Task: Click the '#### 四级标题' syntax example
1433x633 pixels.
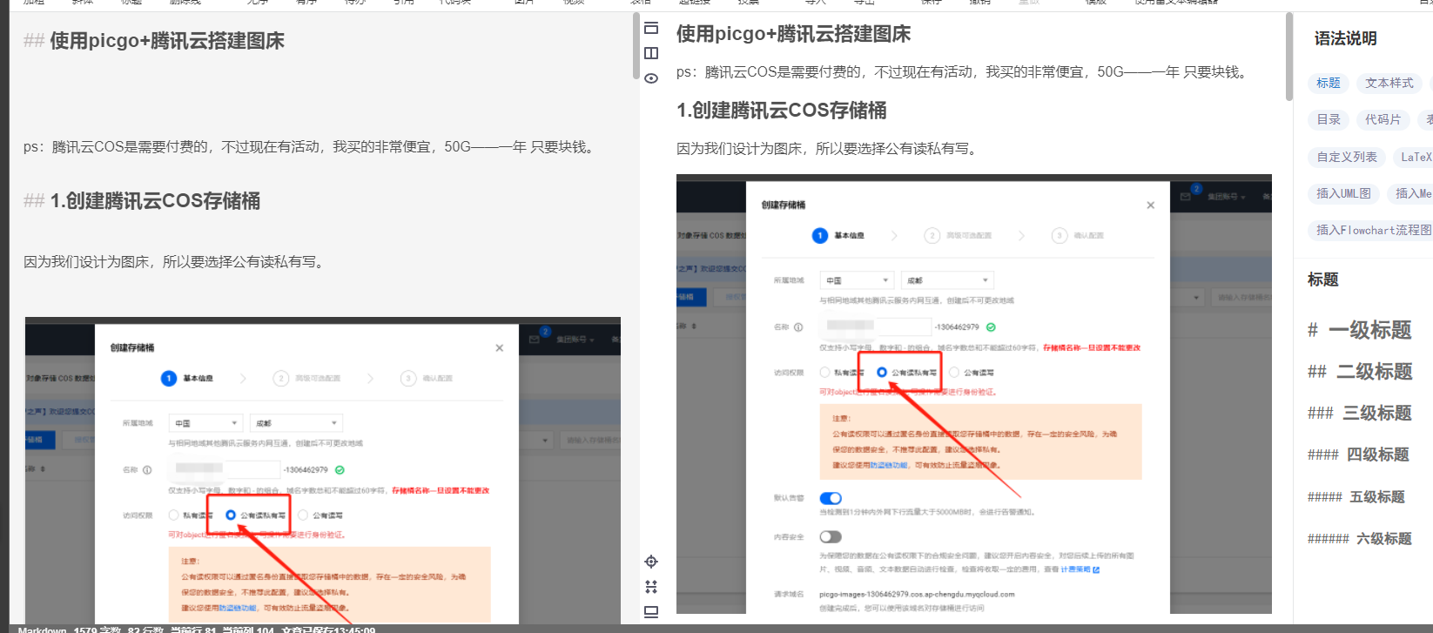Action: click(1358, 455)
